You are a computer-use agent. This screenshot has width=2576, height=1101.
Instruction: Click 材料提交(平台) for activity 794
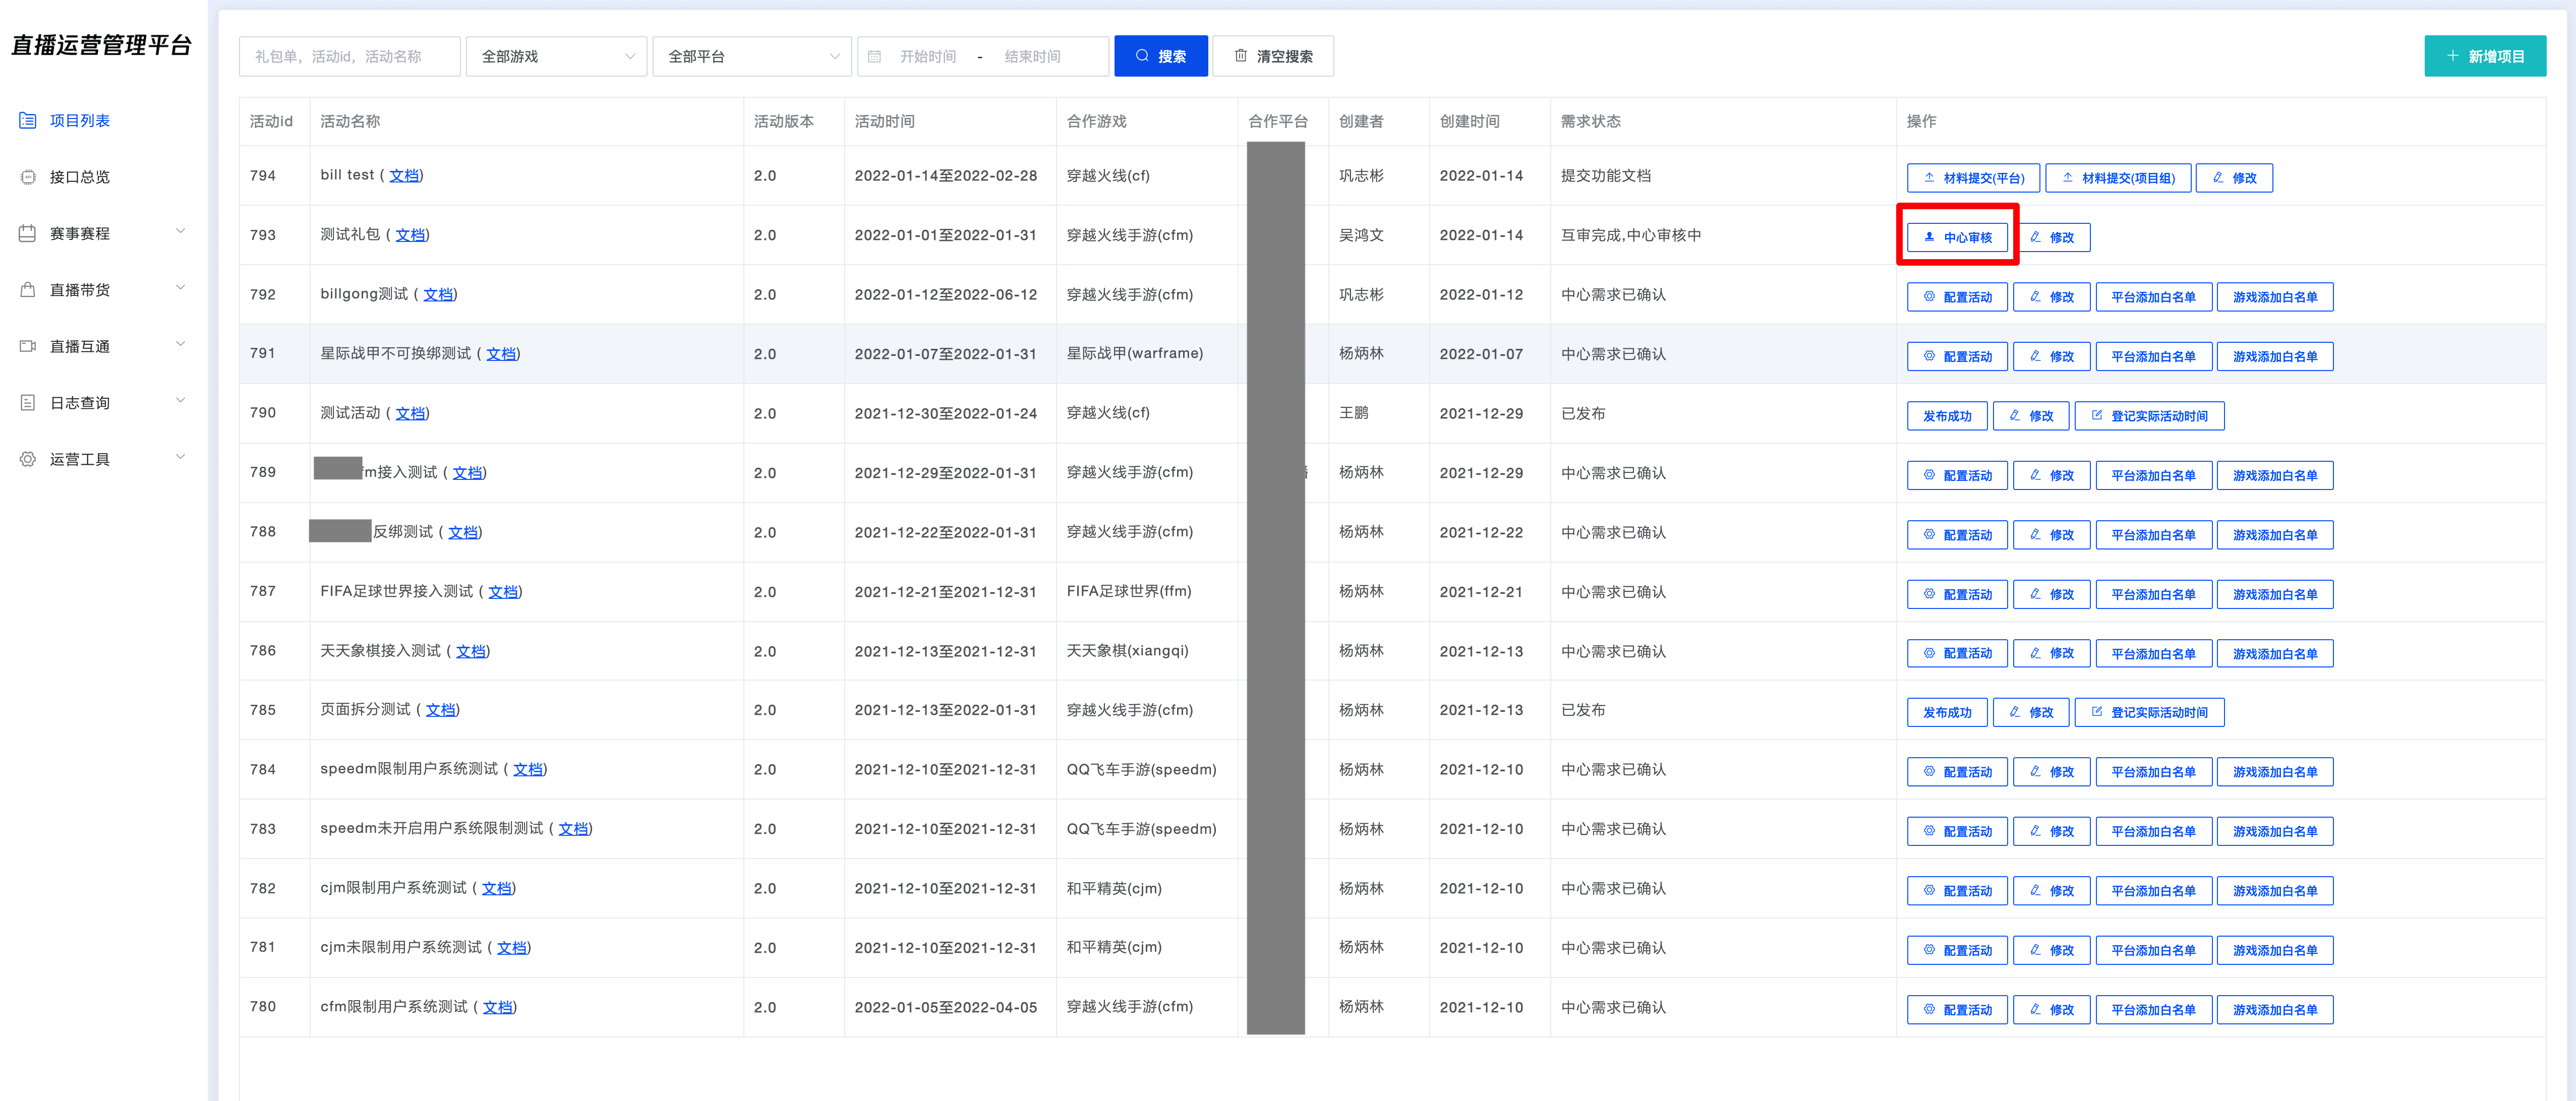pyautogui.click(x=1974, y=178)
